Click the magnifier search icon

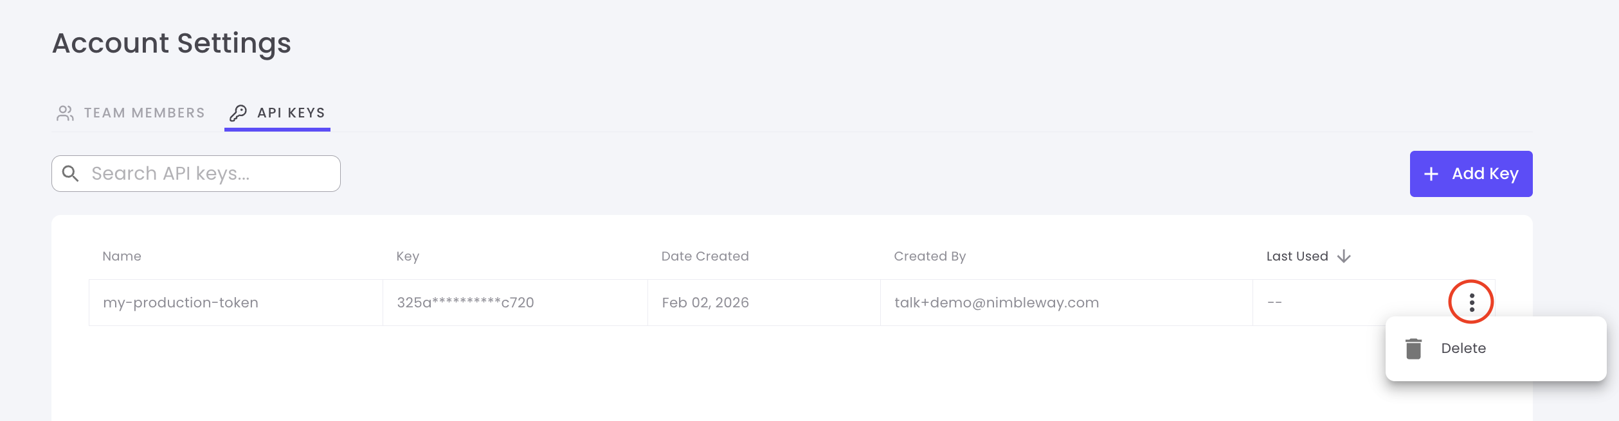pyautogui.click(x=71, y=173)
